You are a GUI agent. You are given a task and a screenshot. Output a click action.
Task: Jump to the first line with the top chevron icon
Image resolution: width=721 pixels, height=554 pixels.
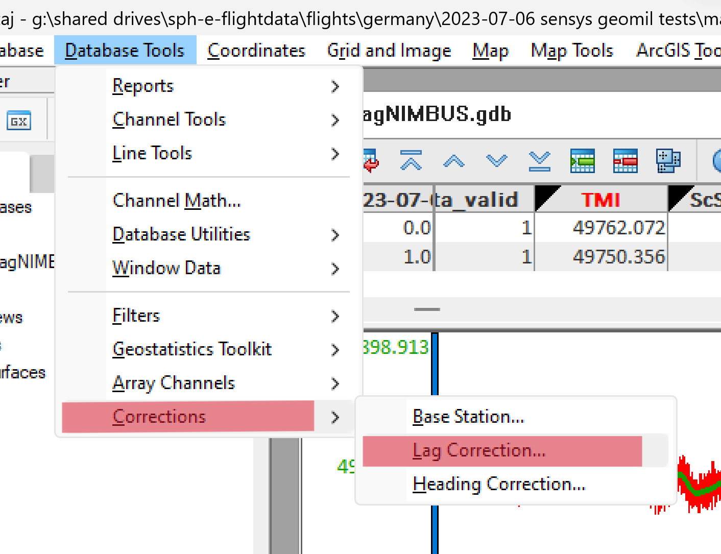point(412,161)
